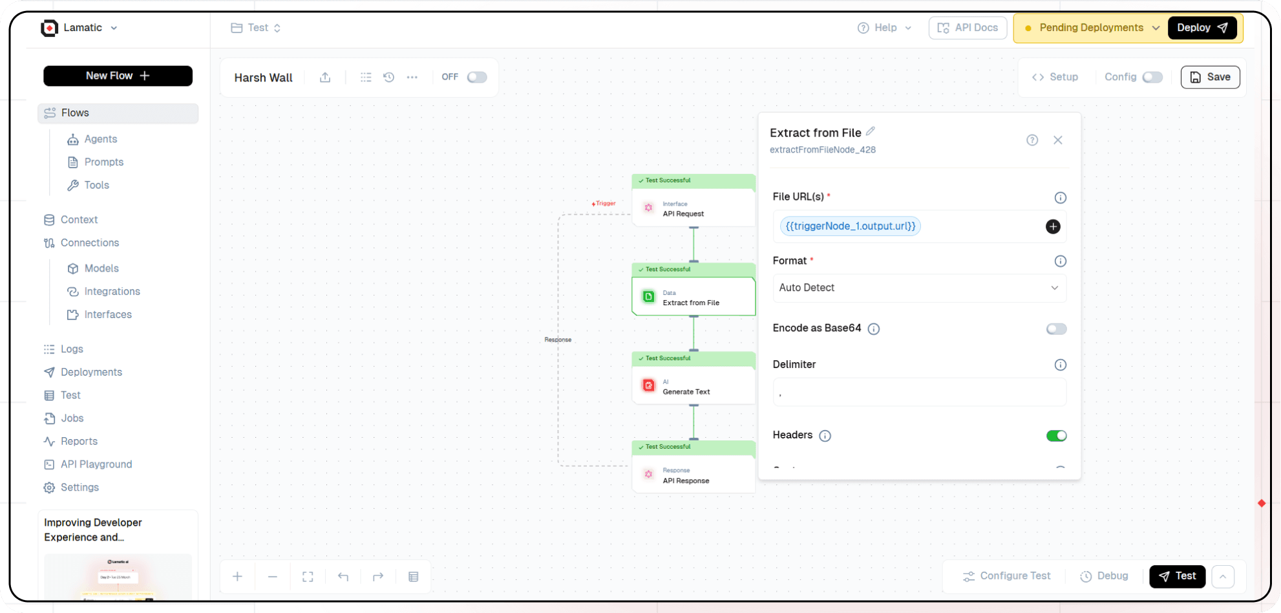
Task: Enable Encode as Base64
Action: 1056,328
